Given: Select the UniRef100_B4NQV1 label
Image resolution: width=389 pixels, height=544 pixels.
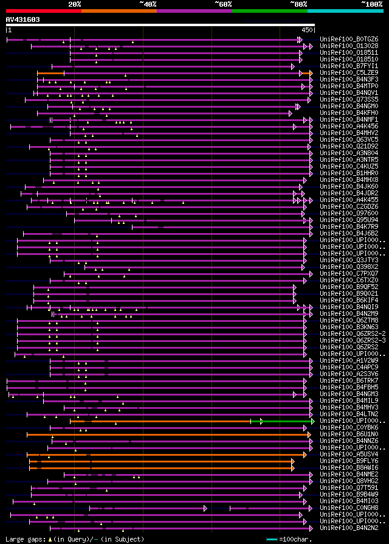Looking at the screenshot, I should [349, 92].
